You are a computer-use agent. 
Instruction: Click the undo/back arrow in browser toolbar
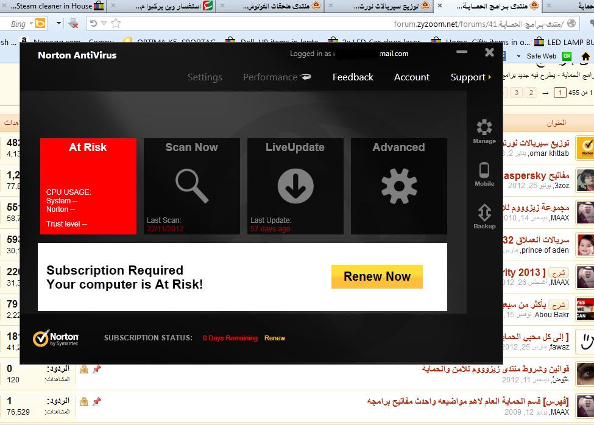[x=93, y=24]
